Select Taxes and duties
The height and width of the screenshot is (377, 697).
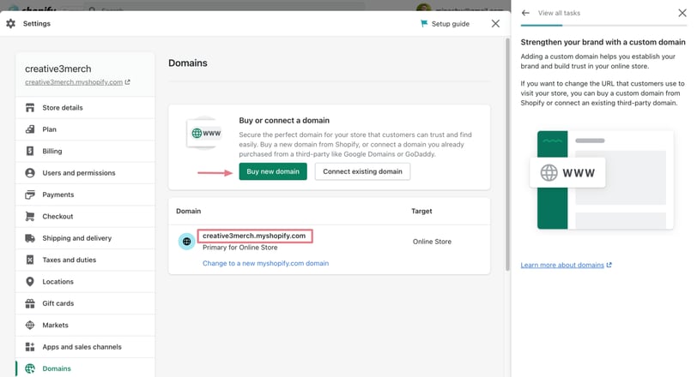click(x=85, y=260)
